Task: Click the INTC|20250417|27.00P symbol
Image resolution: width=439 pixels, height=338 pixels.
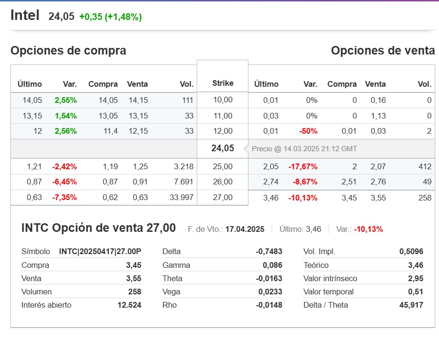Action: (100, 252)
